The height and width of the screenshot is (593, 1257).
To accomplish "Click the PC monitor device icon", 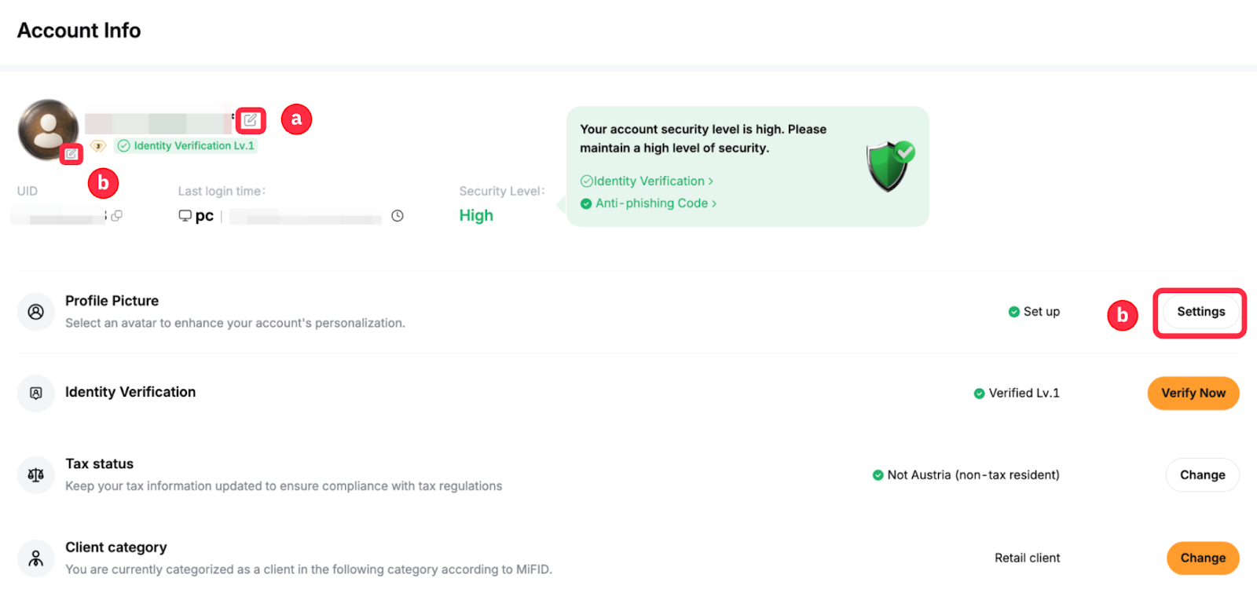I will point(185,215).
